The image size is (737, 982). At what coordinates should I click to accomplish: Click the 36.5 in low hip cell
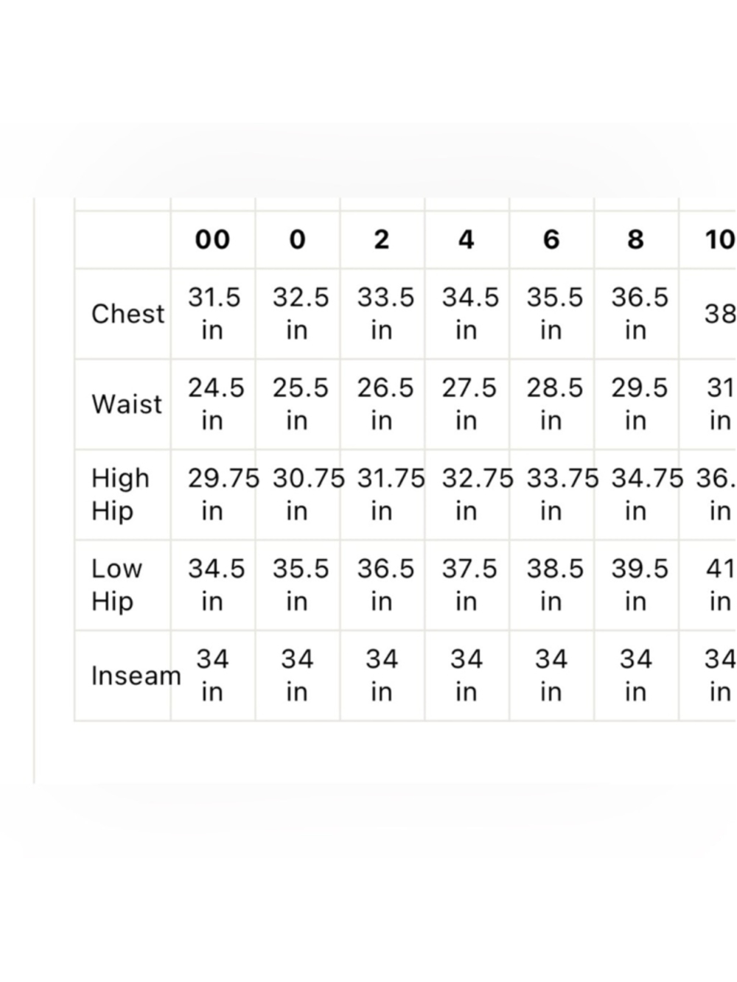point(385,585)
